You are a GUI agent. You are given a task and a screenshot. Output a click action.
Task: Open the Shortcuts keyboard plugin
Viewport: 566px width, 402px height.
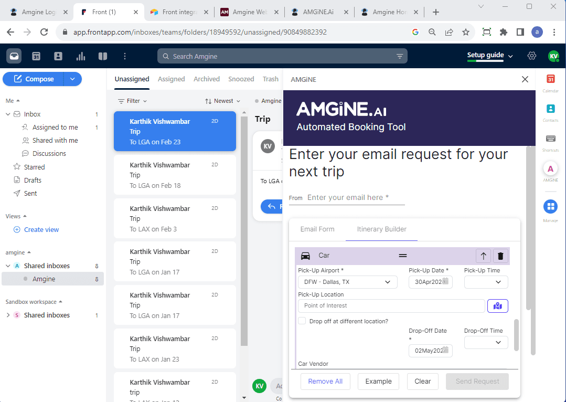[x=550, y=139]
